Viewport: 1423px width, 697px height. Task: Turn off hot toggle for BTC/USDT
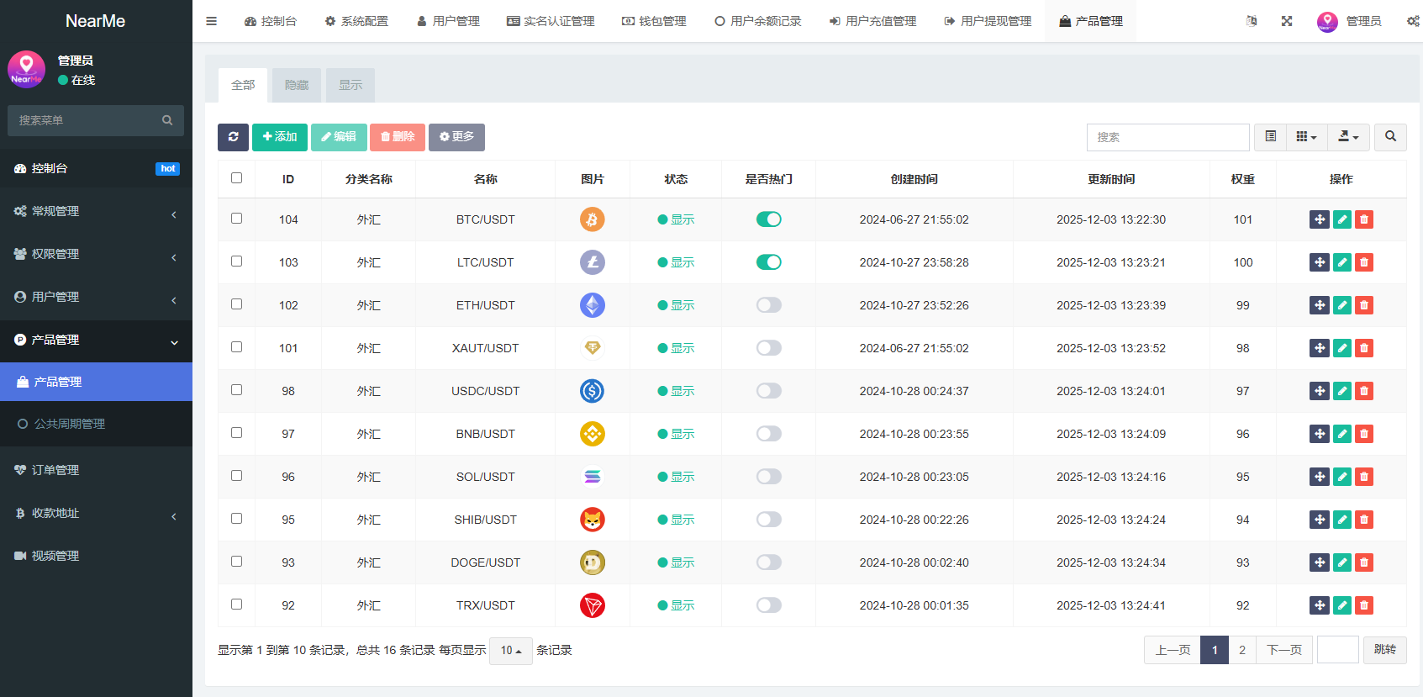click(x=769, y=219)
